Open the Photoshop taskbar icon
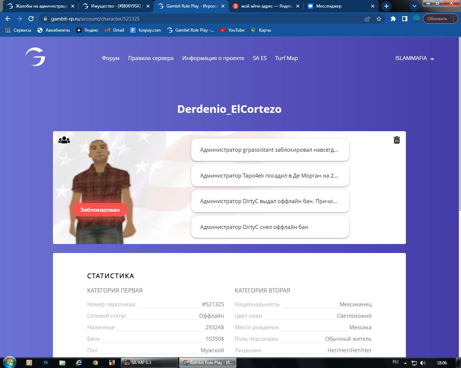The height and width of the screenshot is (368, 461). pos(46,363)
